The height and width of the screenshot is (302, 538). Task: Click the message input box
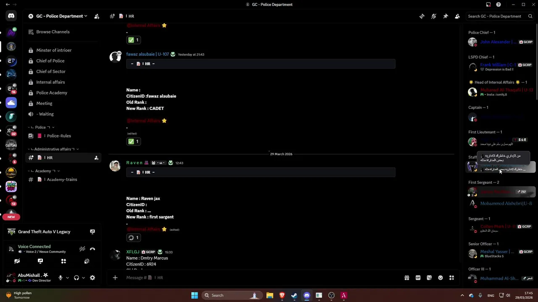261,278
